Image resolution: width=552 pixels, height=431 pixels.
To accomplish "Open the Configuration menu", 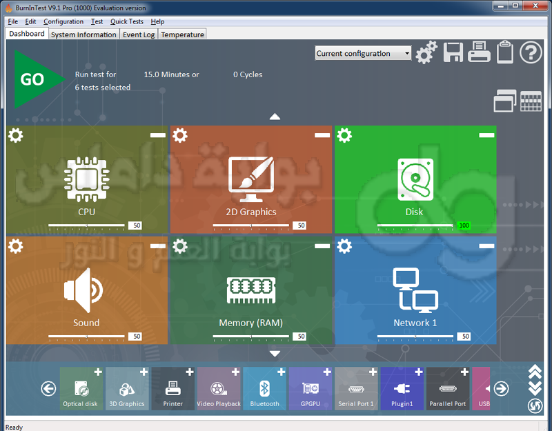I will [63, 21].
